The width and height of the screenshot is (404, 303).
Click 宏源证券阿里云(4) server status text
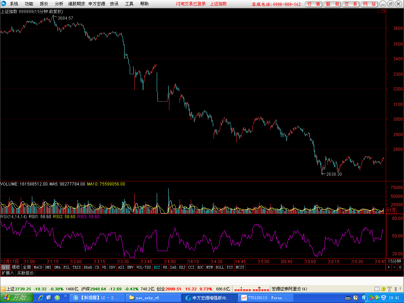(290, 289)
